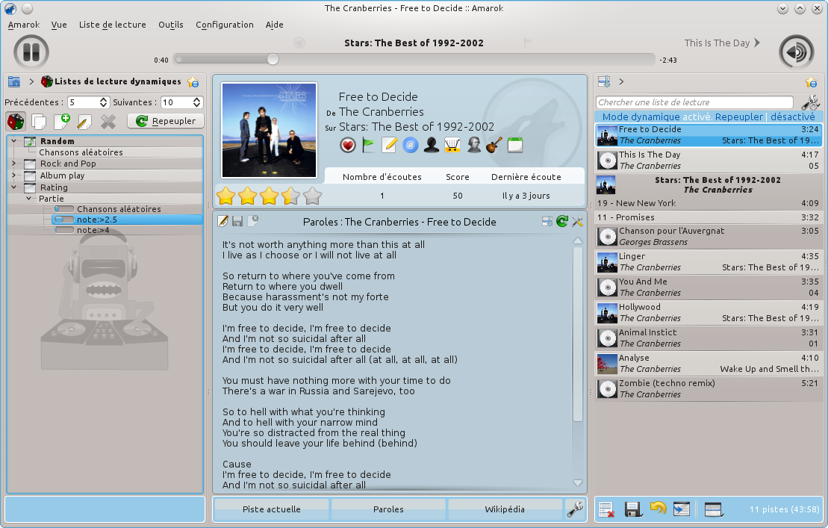Change the Suivantes spinbox value
828x528 pixels.
(181, 102)
